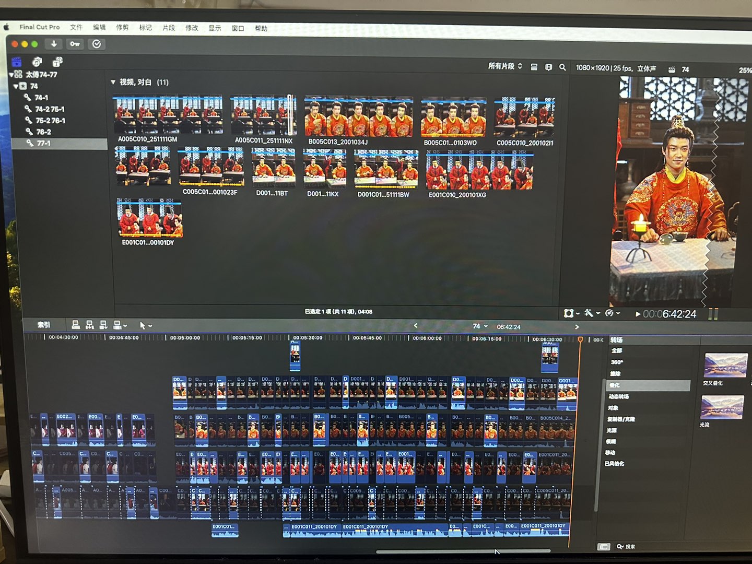
Task: Toggle the audio meters beside the timecode
Action: click(x=713, y=314)
